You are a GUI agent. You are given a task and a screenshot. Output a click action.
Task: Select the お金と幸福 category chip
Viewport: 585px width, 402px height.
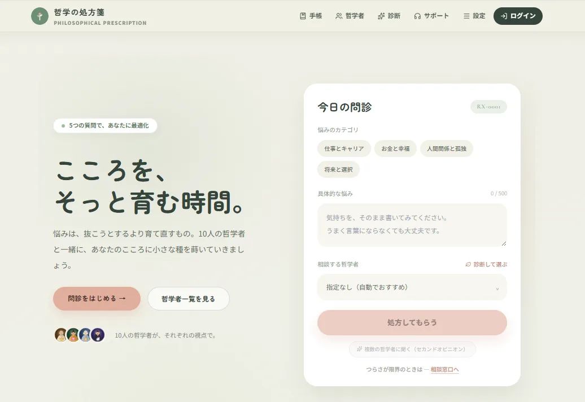coord(395,148)
